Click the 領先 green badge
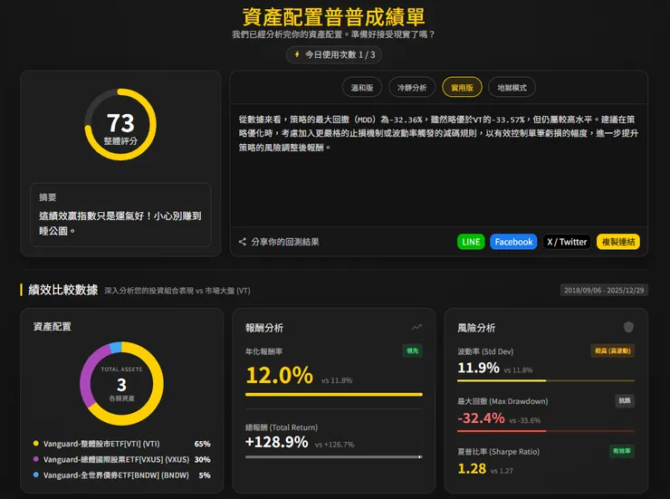This screenshot has width=670, height=499. coord(412,350)
